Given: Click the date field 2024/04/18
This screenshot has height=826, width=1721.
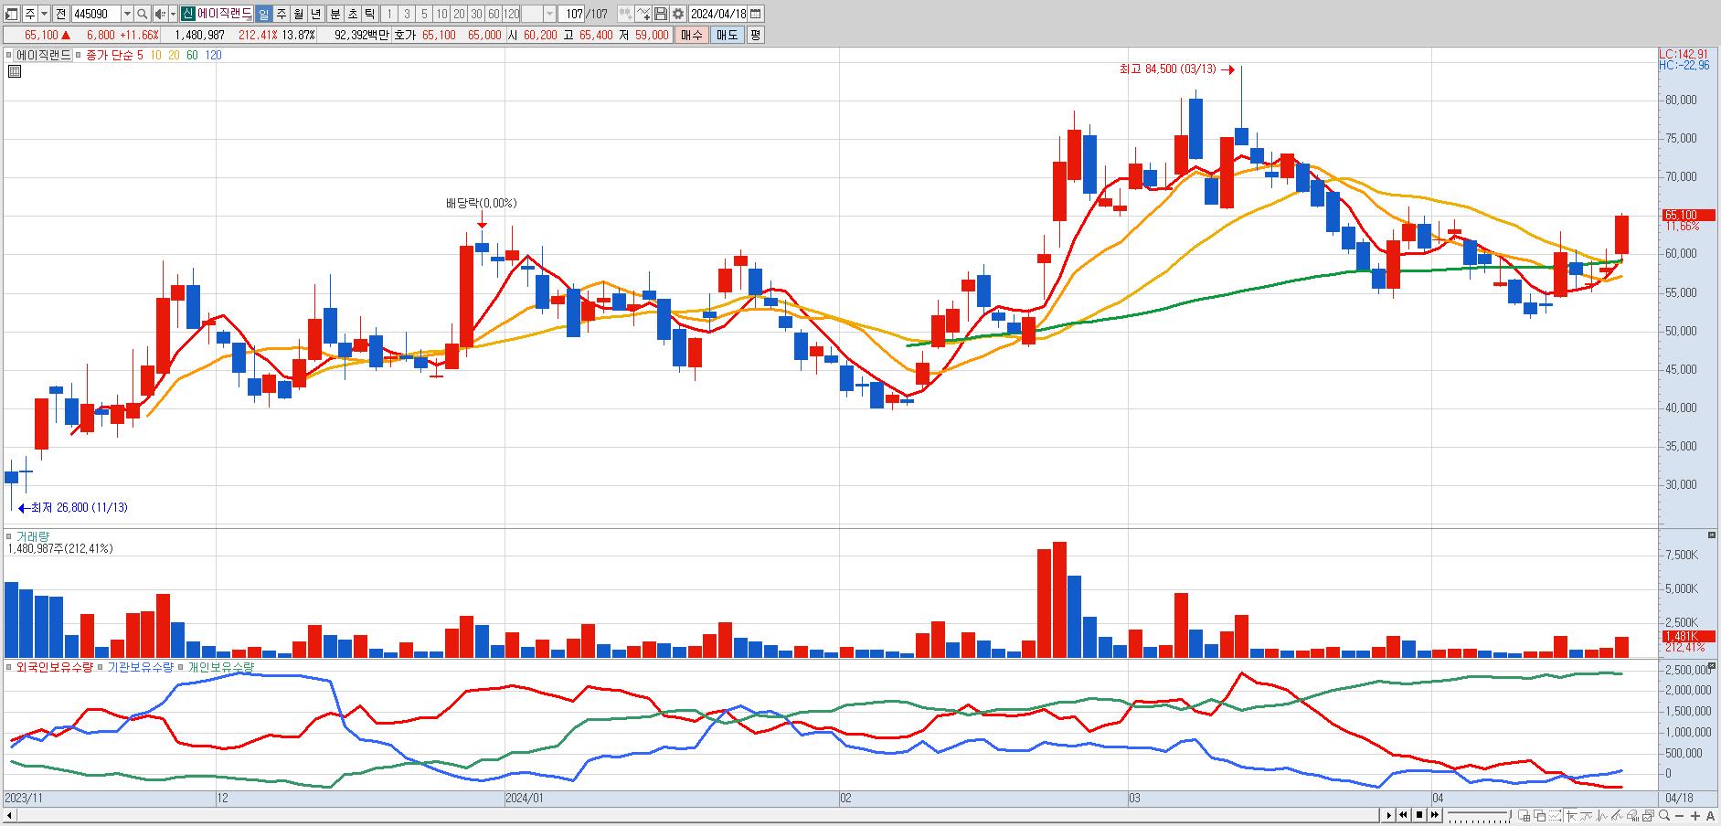Looking at the screenshot, I should (717, 14).
